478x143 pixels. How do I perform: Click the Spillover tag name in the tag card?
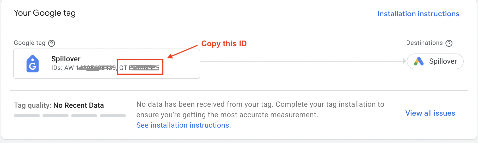(x=66, y=59)
